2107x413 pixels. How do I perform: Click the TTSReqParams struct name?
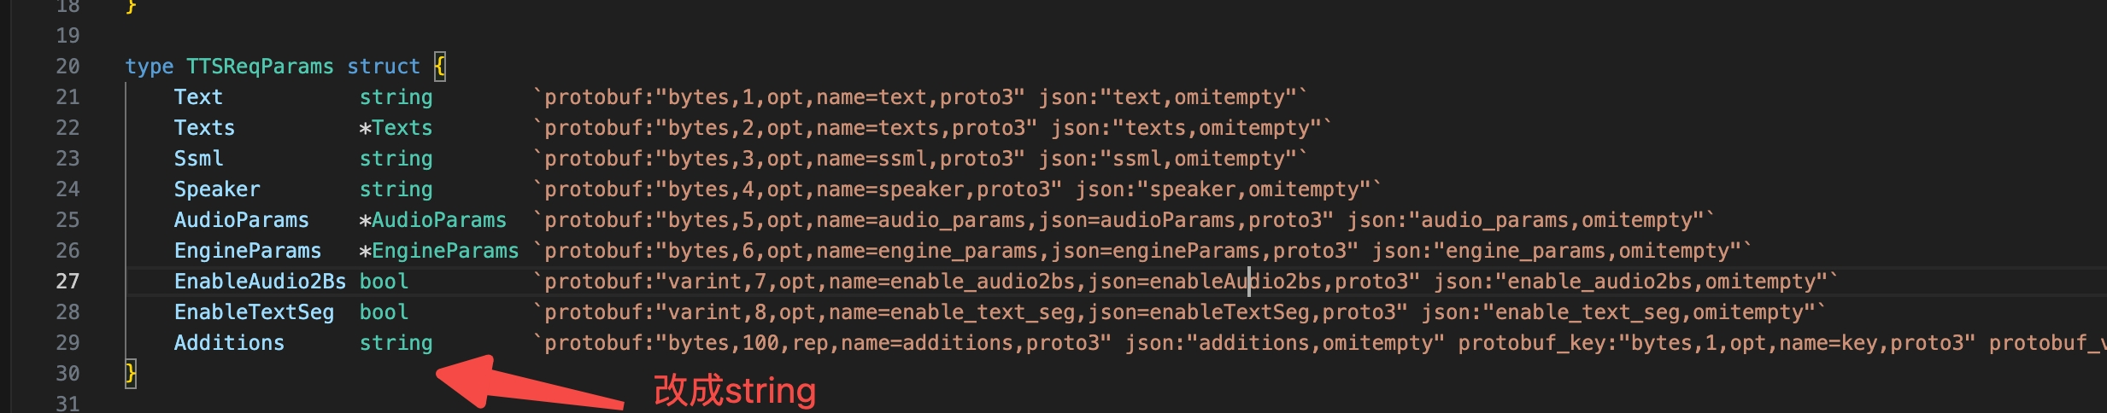(x=260, y=67)
